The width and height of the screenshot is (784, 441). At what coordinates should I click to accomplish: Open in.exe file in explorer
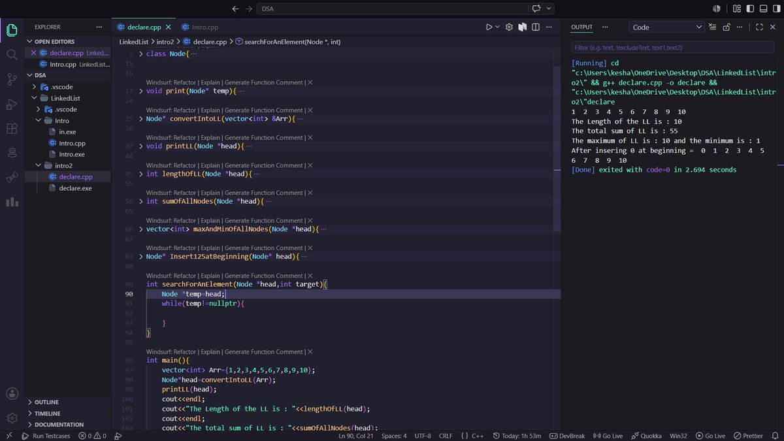coord(68,132)
